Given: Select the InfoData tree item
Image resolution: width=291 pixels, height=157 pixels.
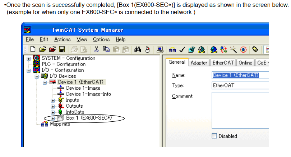Looking at the screenshot, I should [x=75, y=112].
